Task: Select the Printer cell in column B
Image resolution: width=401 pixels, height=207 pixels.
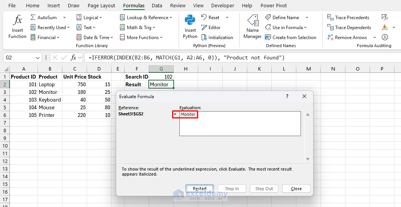Action: point(50,115)
